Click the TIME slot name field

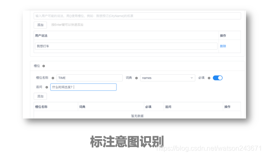[x=90, y=78]
